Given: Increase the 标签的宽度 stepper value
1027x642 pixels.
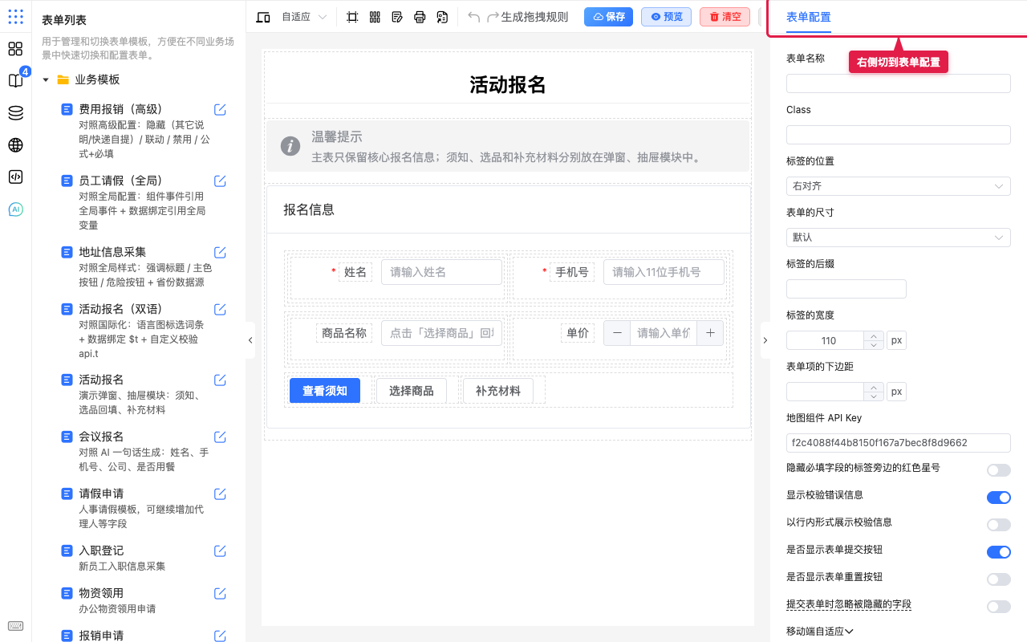Looking at the screenshot, I should pyautogui.click(x=874, y=336).
